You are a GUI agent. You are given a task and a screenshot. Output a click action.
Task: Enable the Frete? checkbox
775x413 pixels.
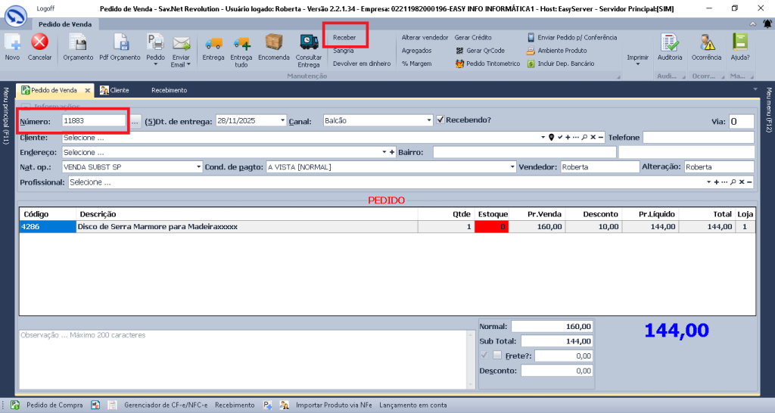(497, 356)
